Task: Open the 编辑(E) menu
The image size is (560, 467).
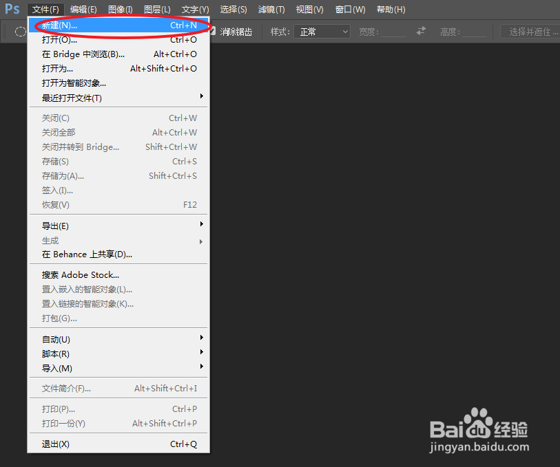Action: pyautogui.click(x=83, y=9)
